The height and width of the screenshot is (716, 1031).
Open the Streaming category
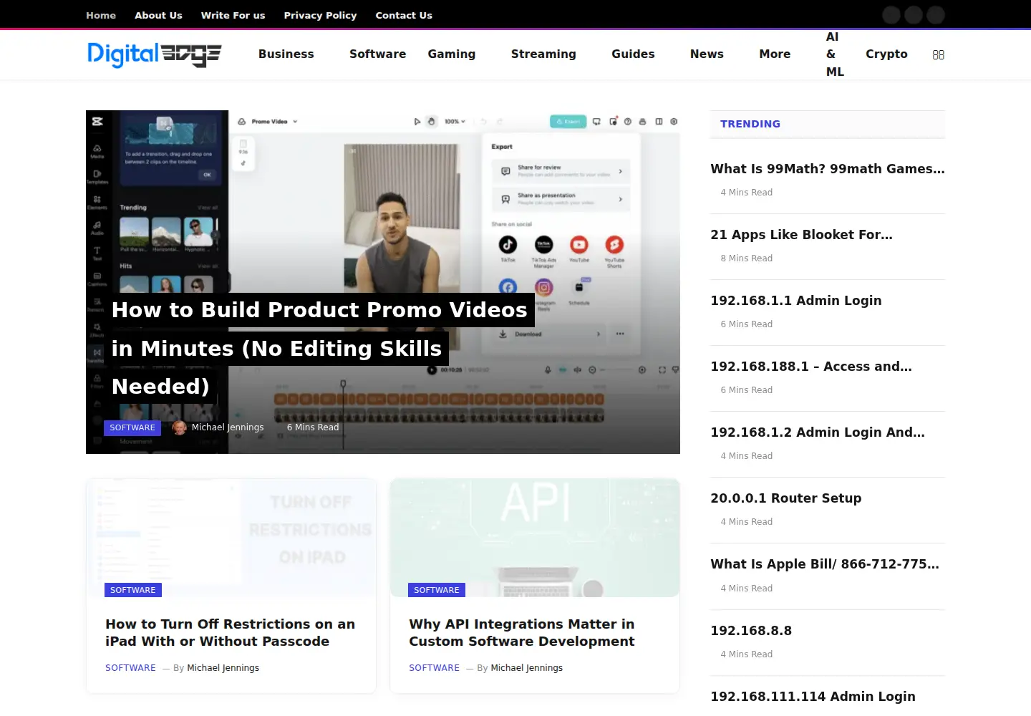[543, 54]
